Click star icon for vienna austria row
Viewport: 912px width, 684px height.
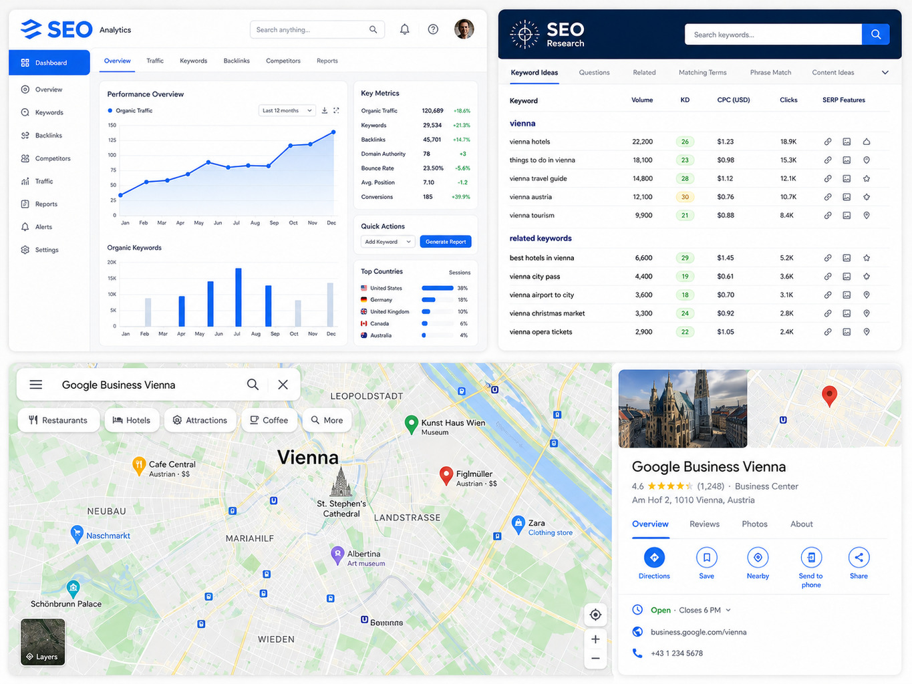point(867,197)
